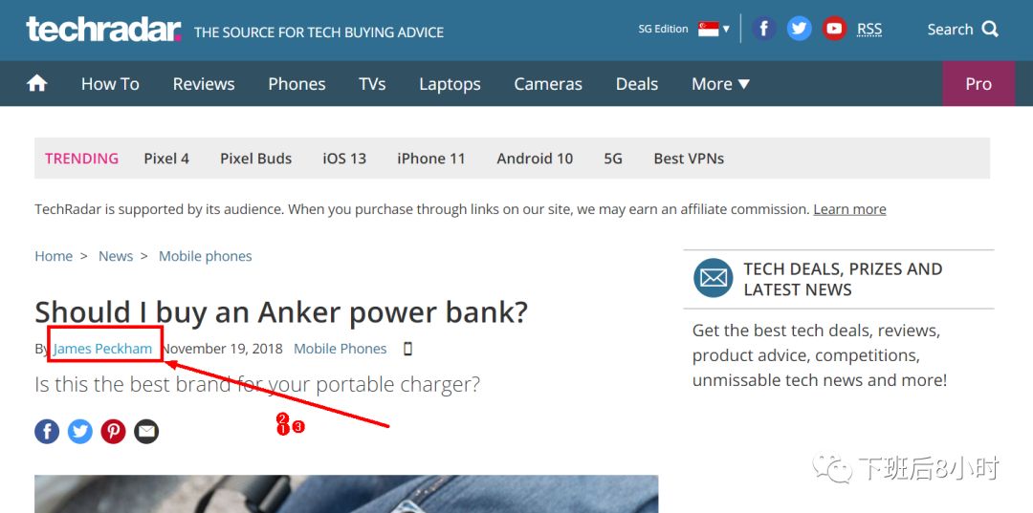Select iPhone 11 in trending bar
The image size is (1033, 513).
430,159
